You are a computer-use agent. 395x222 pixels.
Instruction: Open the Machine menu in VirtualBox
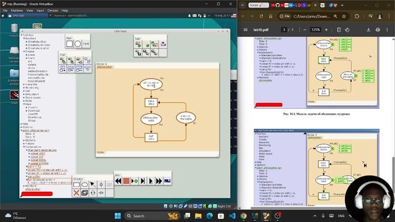coord(17,10)
